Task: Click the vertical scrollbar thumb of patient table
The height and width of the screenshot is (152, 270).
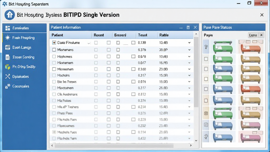Action: (x=196, y=72)
